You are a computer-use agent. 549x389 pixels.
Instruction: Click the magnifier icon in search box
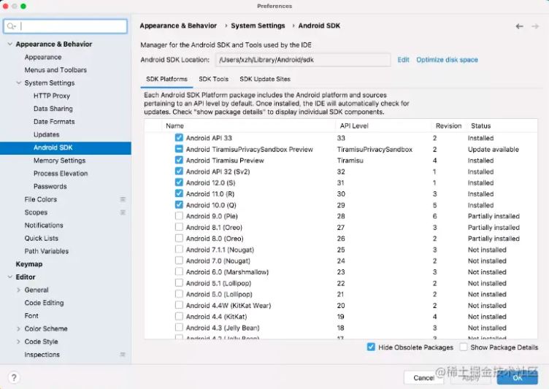click(12, 26)
